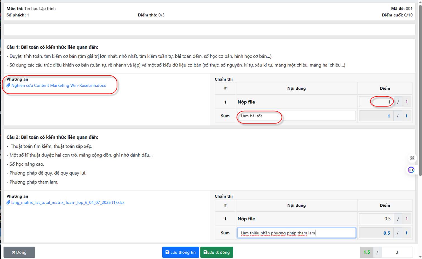Click 'Nội dung' column header in Câu 2 table
The height and width of the screenshot is (259, 422).
coord(296,205)
